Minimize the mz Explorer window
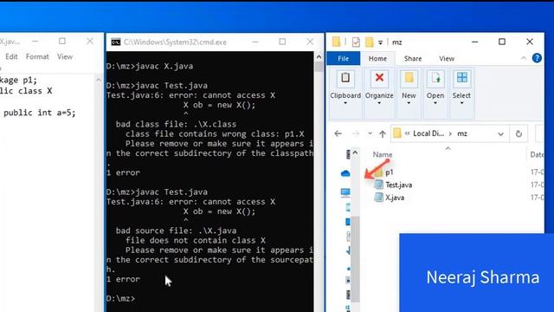The width and height of the screenshot is (554, 312). click(475, 42)
